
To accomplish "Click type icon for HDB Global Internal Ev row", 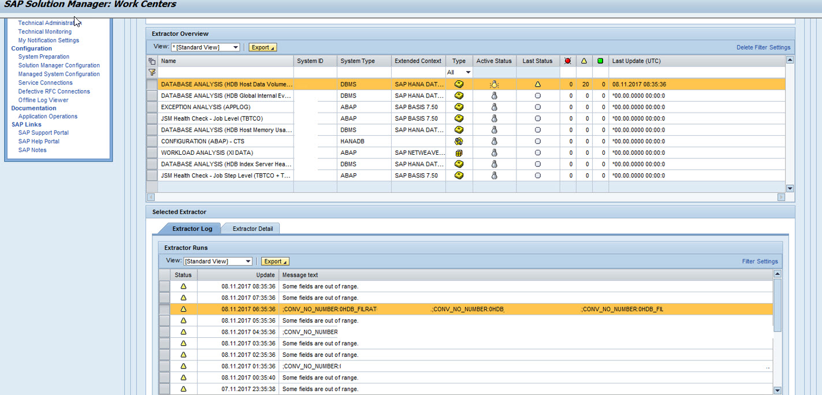I will 459,95.
